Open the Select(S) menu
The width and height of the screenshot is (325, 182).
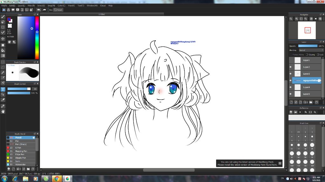(x=41, y=6)
